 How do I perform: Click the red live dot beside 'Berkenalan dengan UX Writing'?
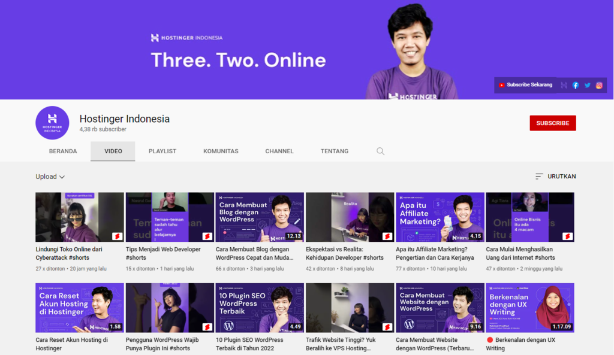point(489,339)
